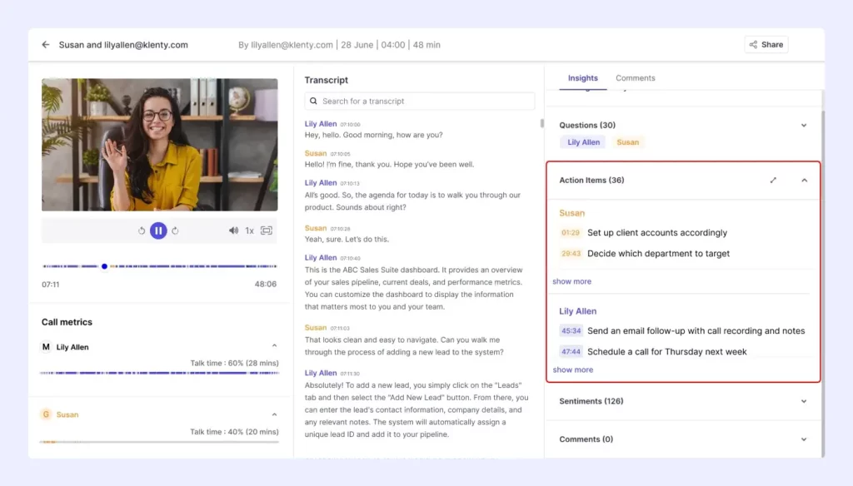
Task: Click the total duration 48:06 label
Action: (x=266, y=285)
